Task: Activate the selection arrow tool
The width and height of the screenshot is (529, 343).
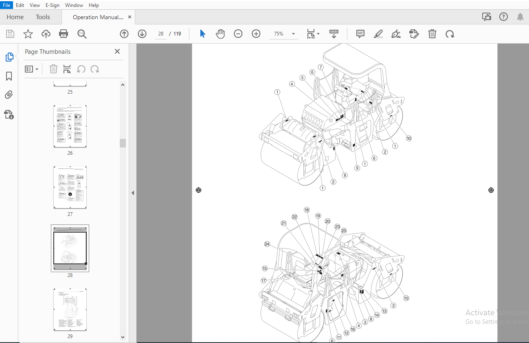Action: (202, 34)
